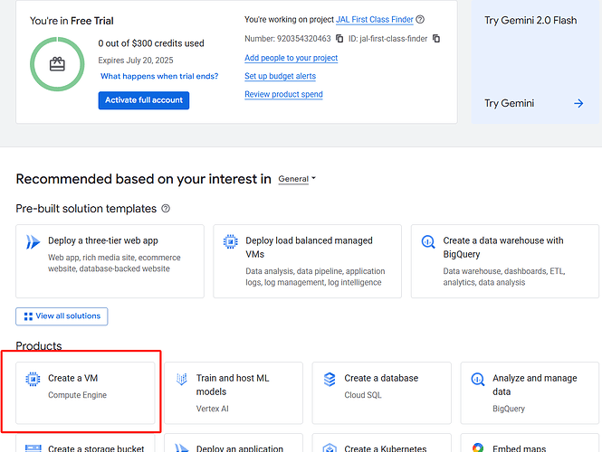
Task: Click the Try Gemini arrow icon
Action: 578,103
